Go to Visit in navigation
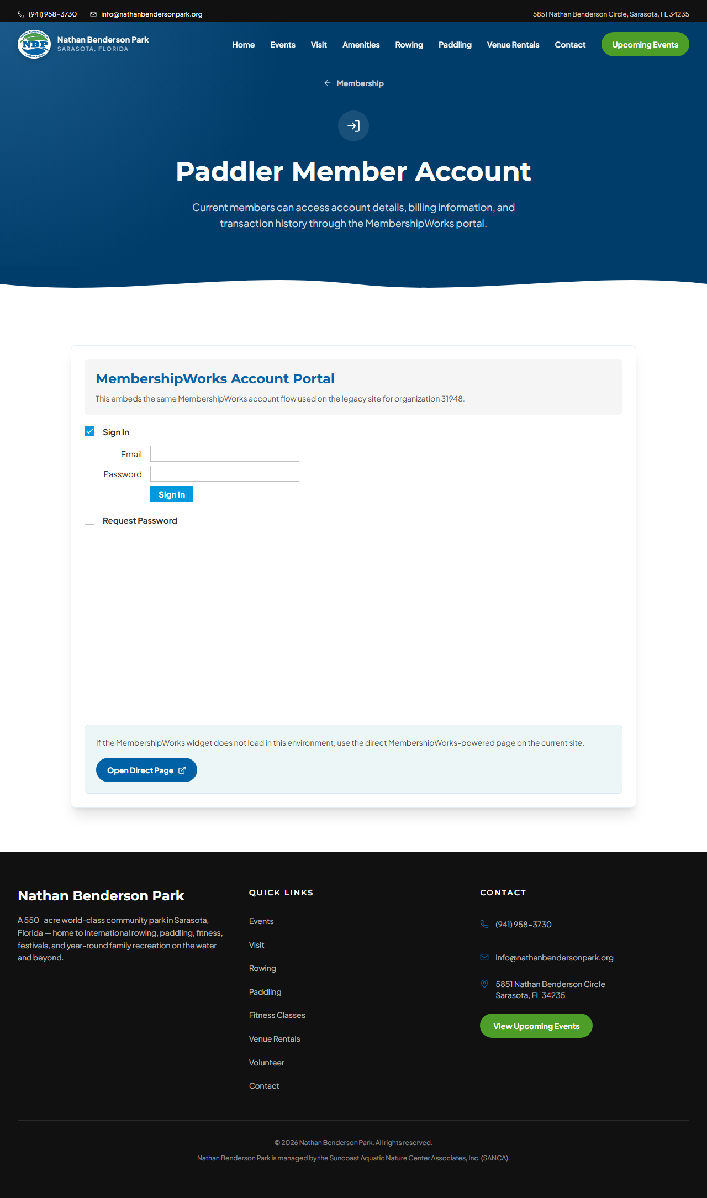 (x=319, y=45)
